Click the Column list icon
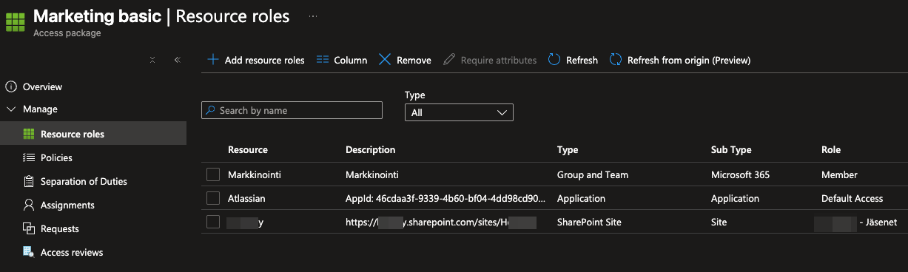The width and height of the screenshot is (908, 272). [x=322, y=60]
